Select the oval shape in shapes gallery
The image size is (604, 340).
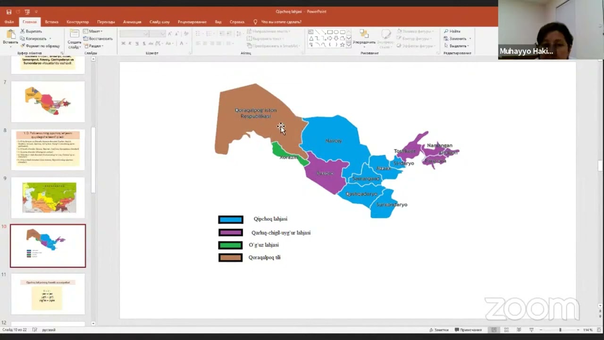336,32
